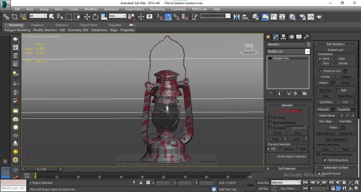Activate the Select and Rotate tool
This screenshot has width=361, height=192.
pyautogui.click(x=95, y=17)
